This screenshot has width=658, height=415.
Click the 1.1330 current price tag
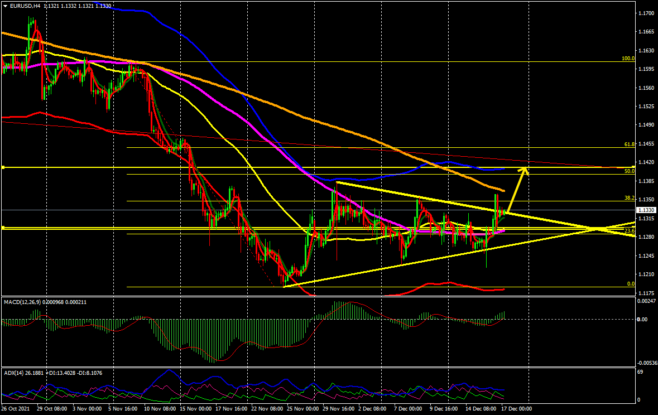(645, 210)
